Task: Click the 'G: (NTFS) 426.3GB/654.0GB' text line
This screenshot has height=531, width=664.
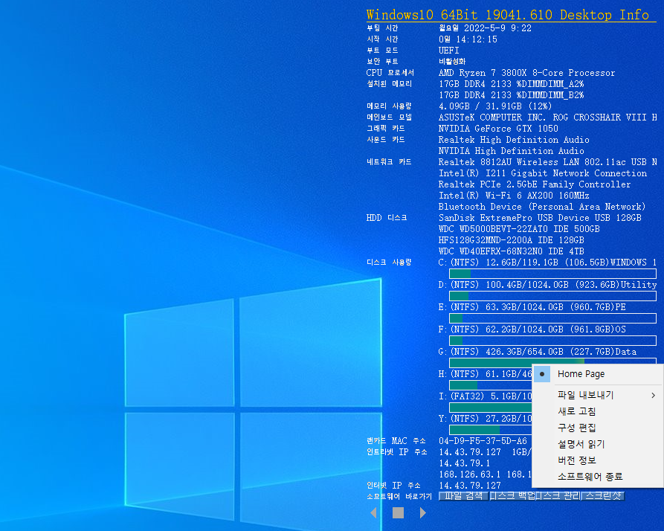Action: click(538, 352)
